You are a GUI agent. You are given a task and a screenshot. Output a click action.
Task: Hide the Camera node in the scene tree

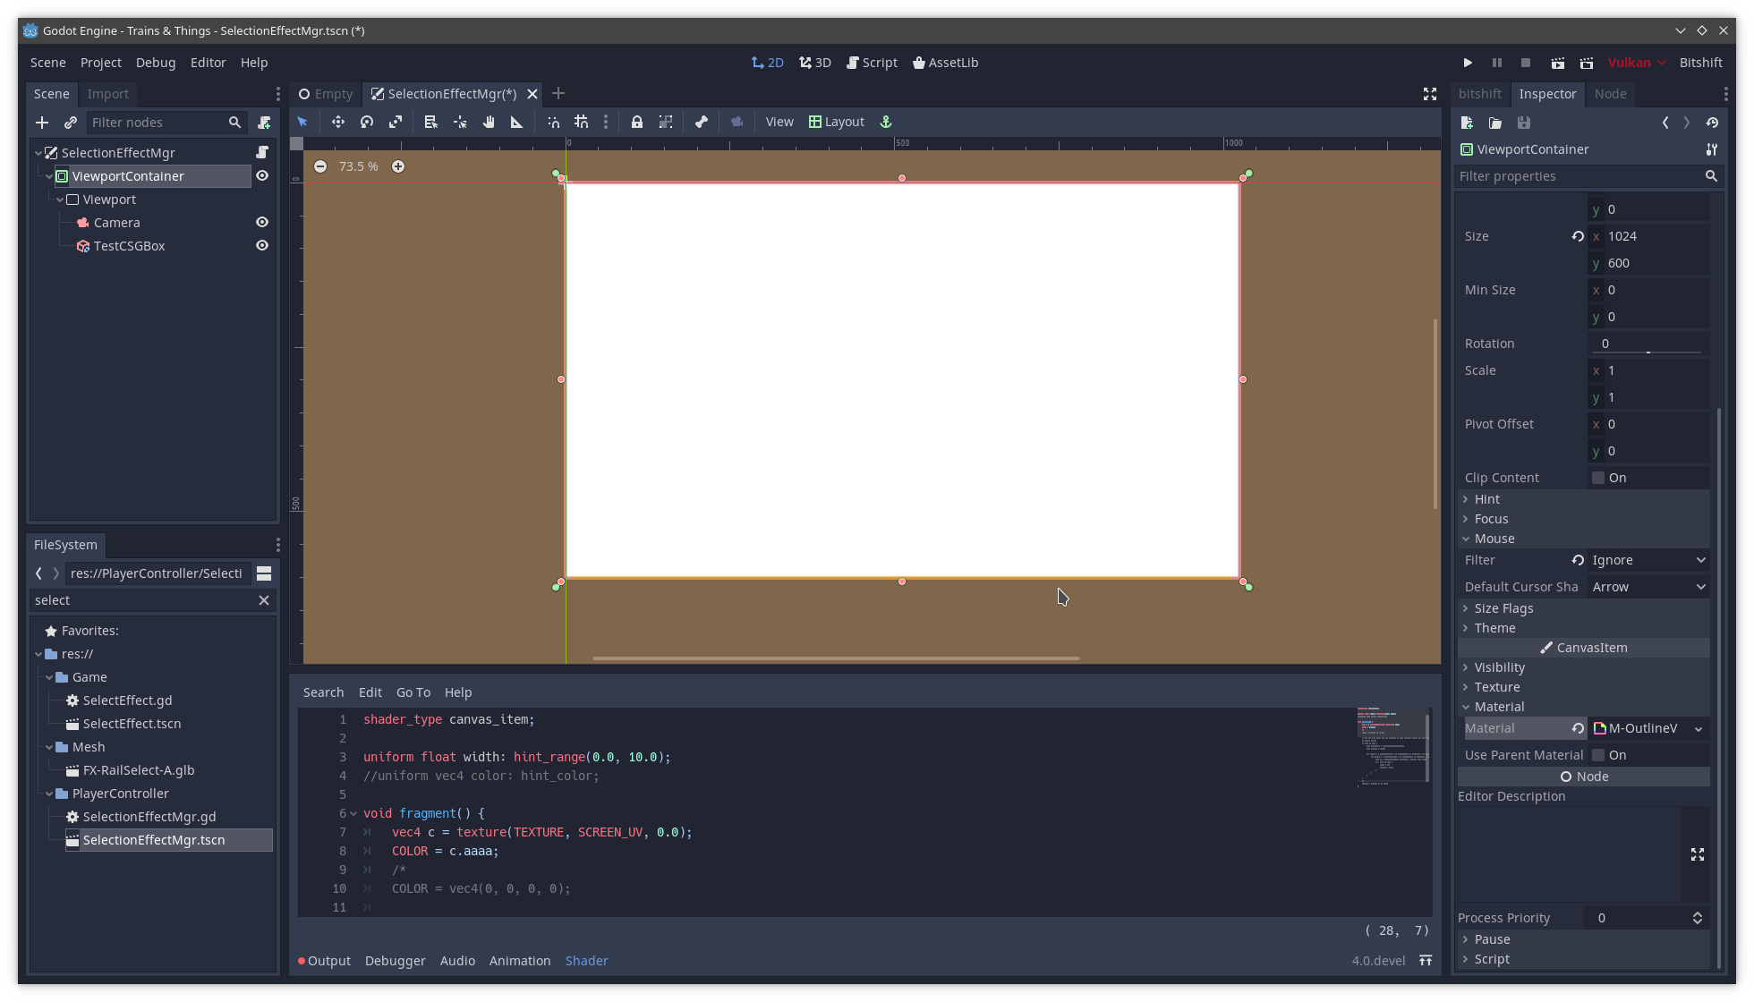[262, 223]
